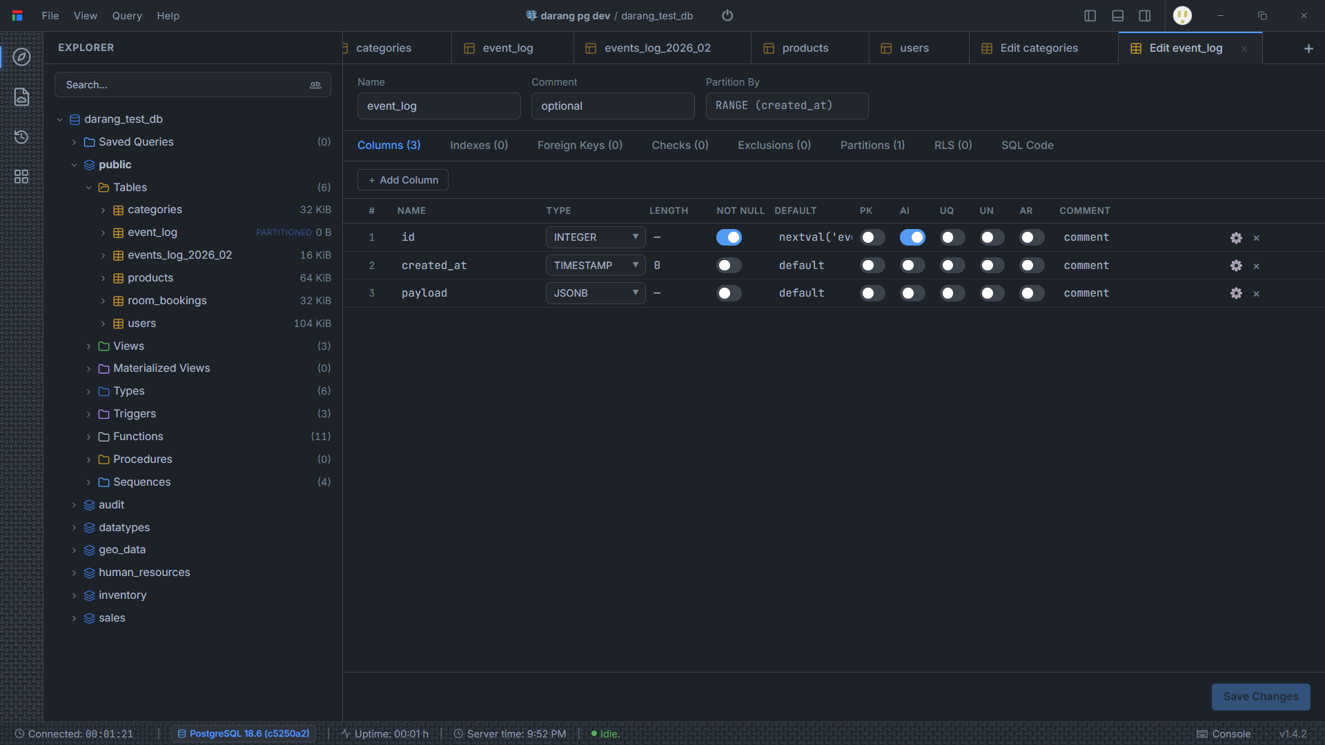Open the Console in status bar

(x=1224, y=734)
